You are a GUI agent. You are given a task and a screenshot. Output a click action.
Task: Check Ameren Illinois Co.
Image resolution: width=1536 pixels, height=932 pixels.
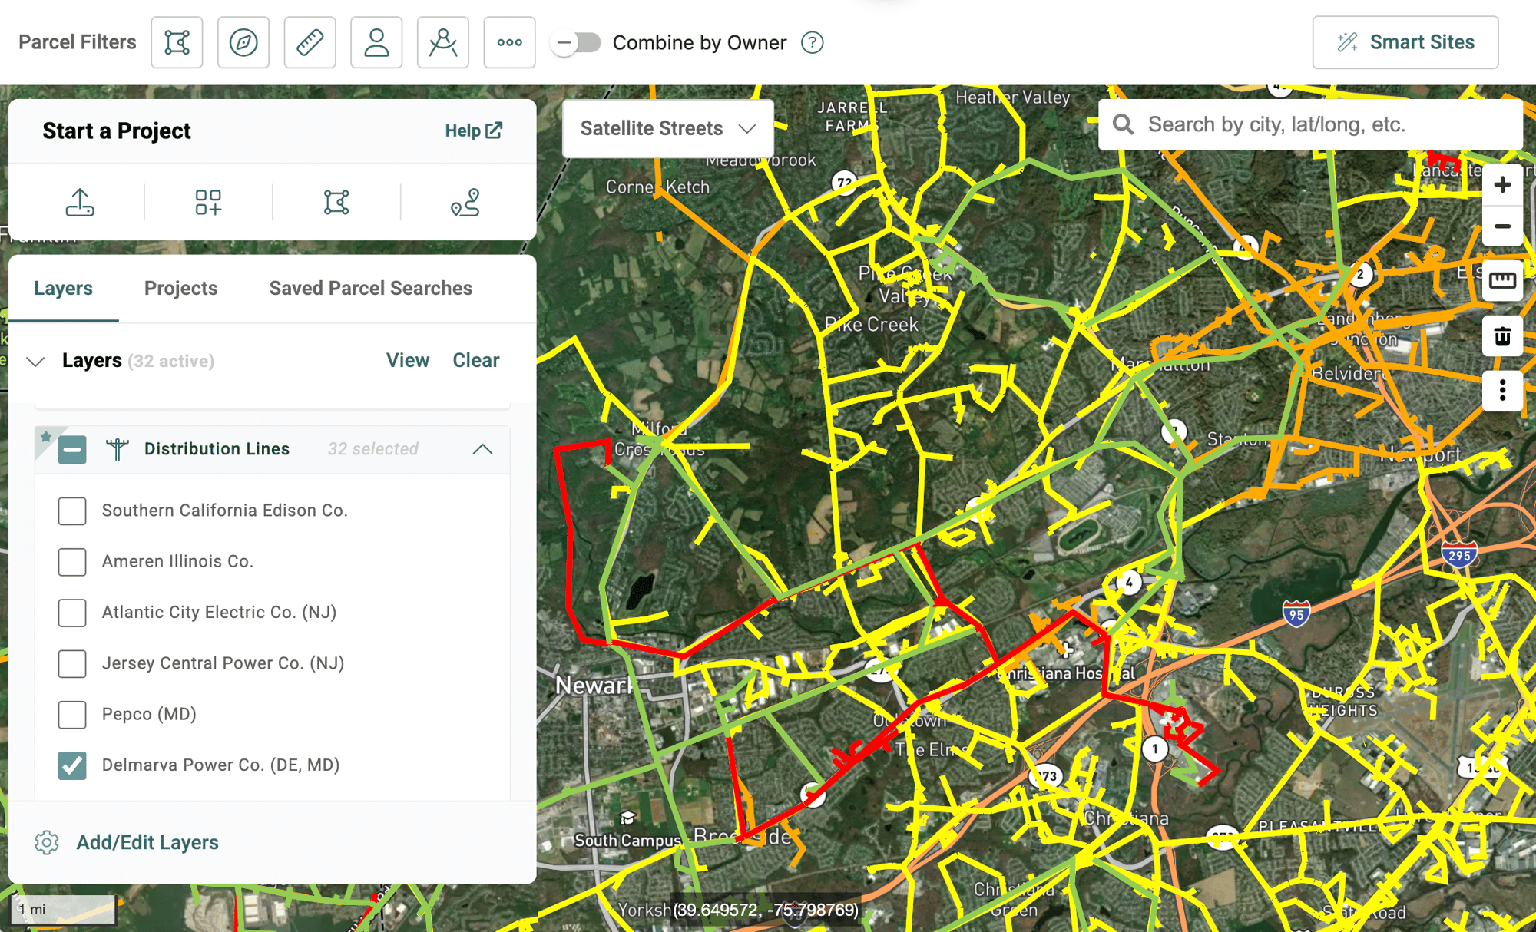click(x=72, y=562)
